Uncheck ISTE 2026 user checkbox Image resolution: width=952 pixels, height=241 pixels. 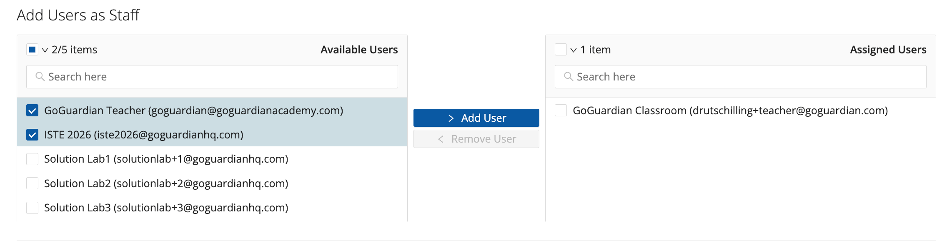(x=32, y=135)
